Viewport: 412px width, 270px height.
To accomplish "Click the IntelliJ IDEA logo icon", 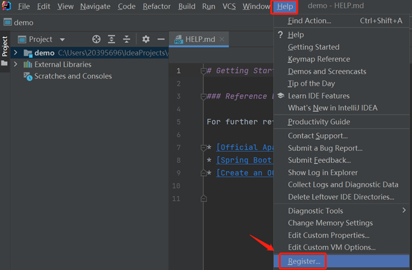I will pos(7,5).
